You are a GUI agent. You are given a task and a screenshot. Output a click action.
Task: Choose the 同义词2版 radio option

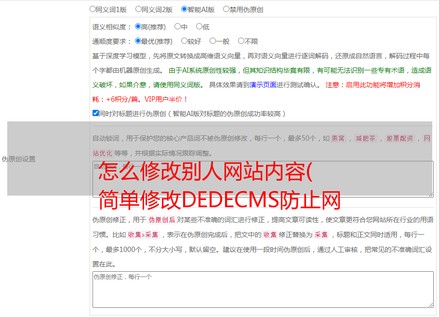[138, 9]
